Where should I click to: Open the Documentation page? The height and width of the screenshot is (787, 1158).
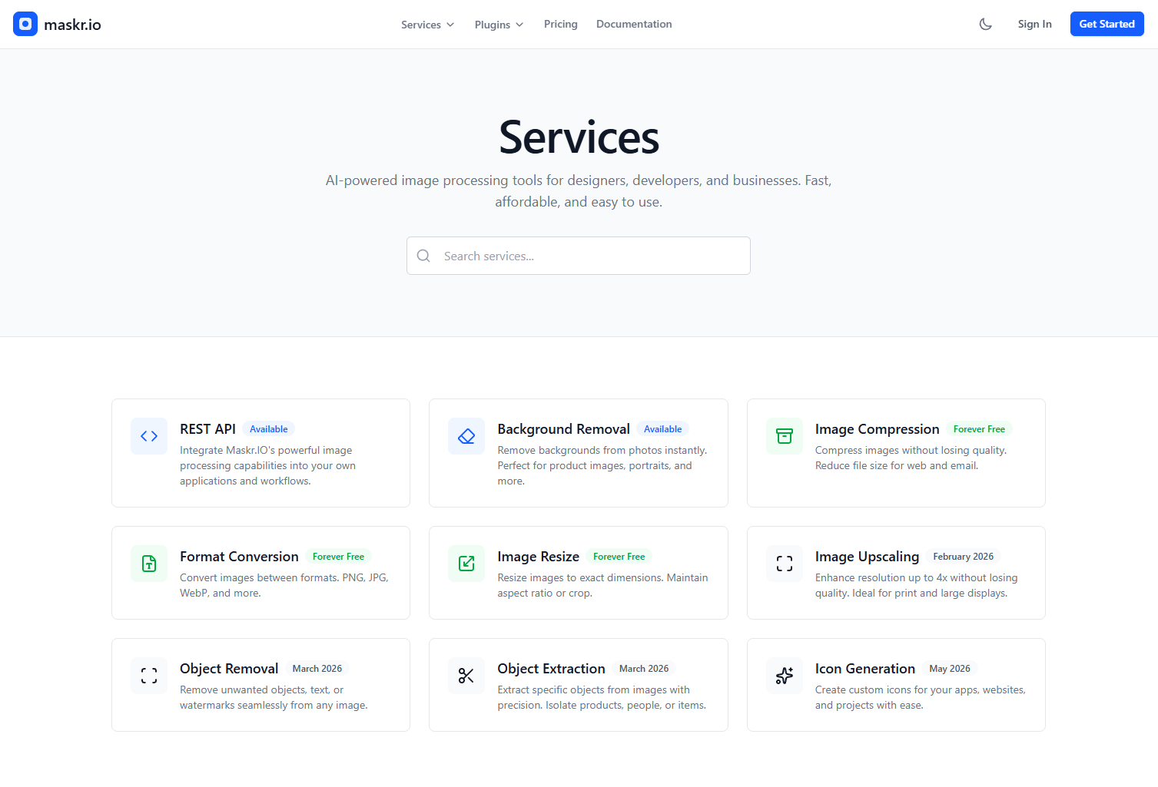point(633,24)
